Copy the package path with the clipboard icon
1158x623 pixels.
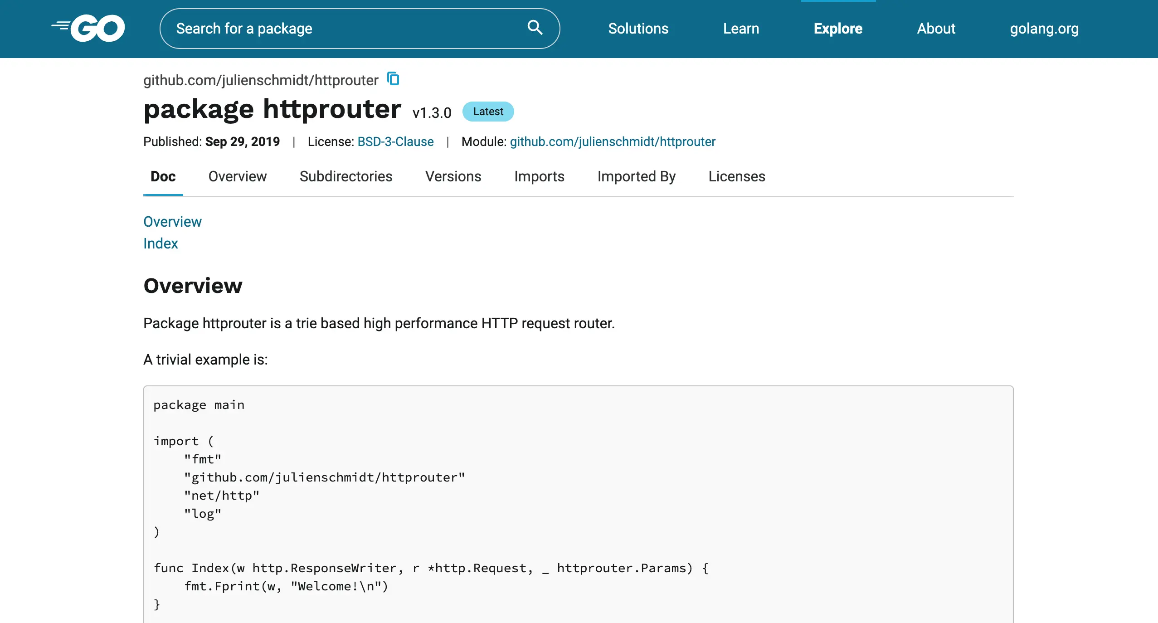393,79
